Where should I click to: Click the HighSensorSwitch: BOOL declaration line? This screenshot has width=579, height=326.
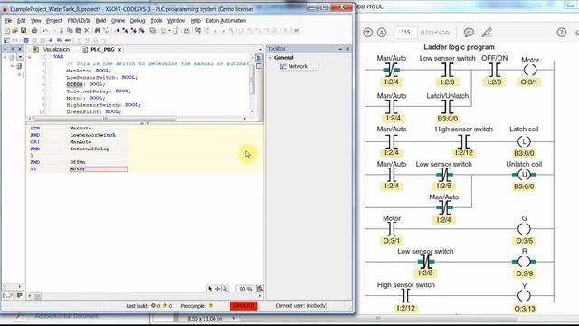tap(103, 105)
